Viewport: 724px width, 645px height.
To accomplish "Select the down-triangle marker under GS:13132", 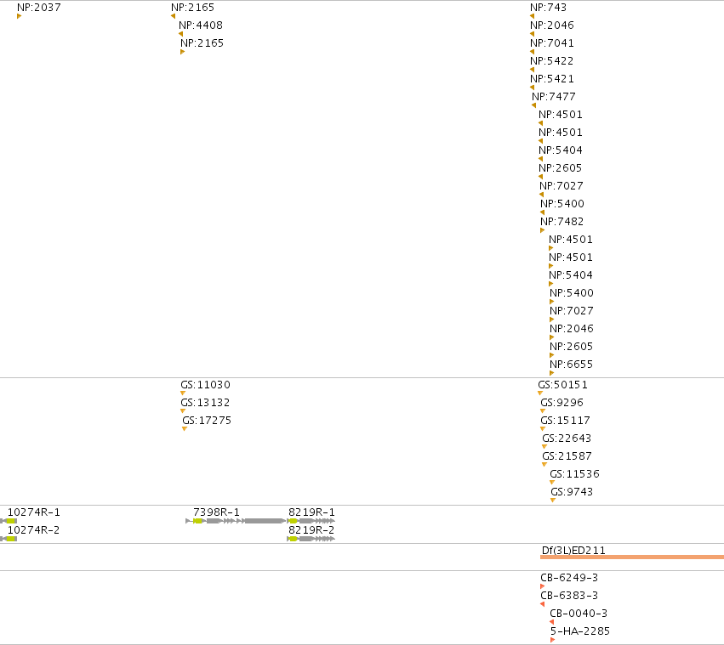I will (x=183, y=411).
